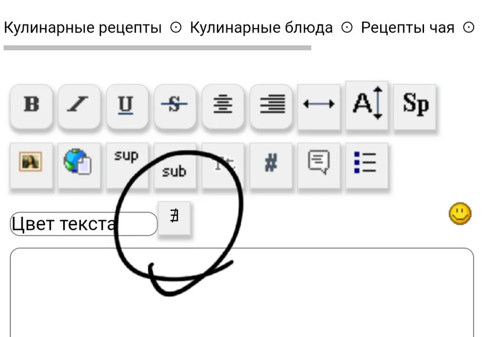
Task: Open the font size tool
Action: click(x=366, y=105)
